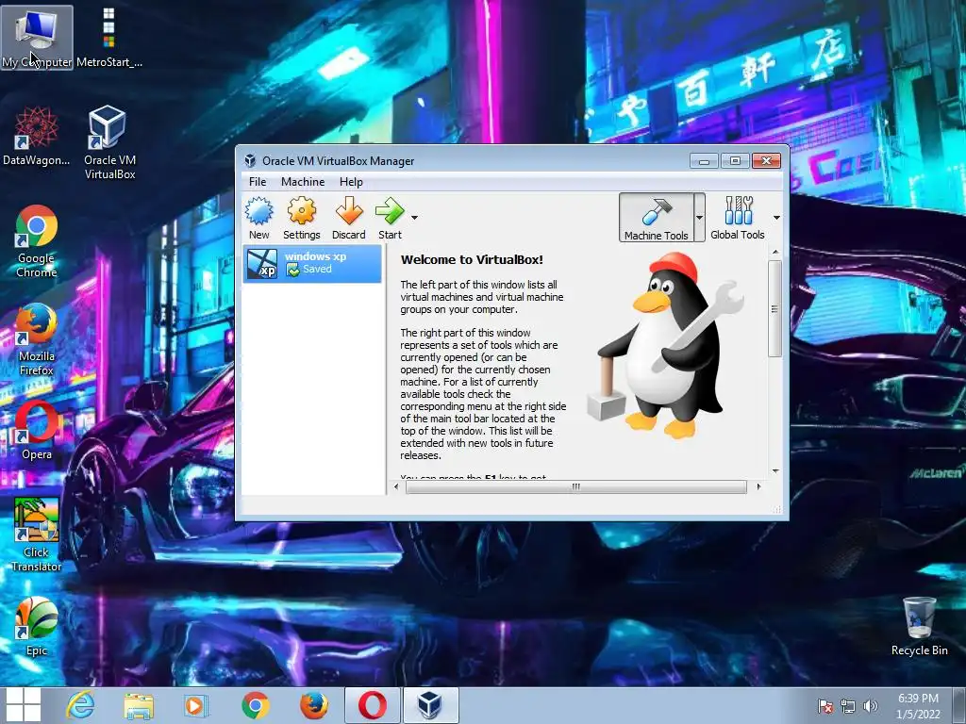Click the scroll up arrow in welcome pane
The image size is (966, 724).
click(x=775, y=253)
